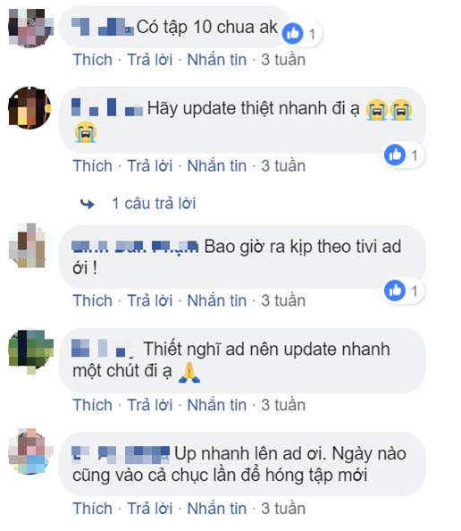Open avatar of first commenter
Image resolution: width=461 pixels, height=531 pixels.
pos(30,28)
